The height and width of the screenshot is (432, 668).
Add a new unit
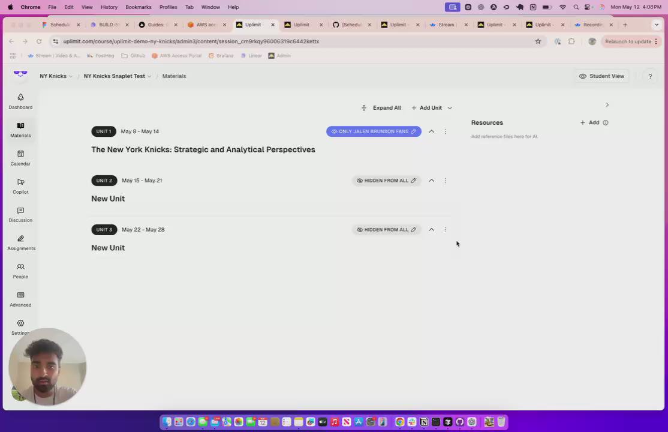[x=427, y=108]
